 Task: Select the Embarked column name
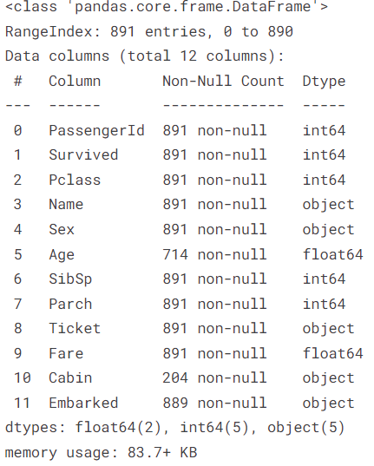[83, 404]
